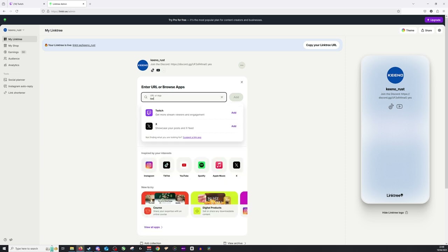Open help icon at sidebar bottom
This screenshot has width=448, height=252.
[x=5, y=240]
